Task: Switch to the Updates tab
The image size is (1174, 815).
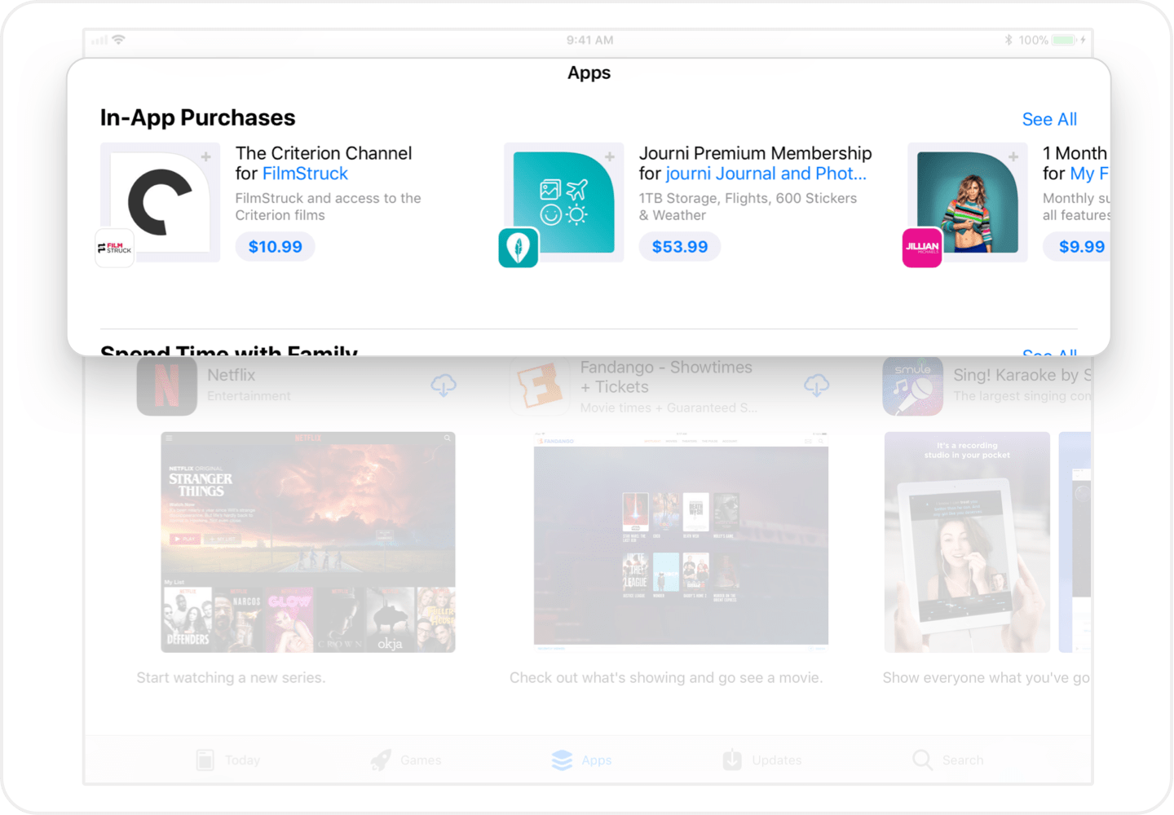Action: [x=762, y=760]
